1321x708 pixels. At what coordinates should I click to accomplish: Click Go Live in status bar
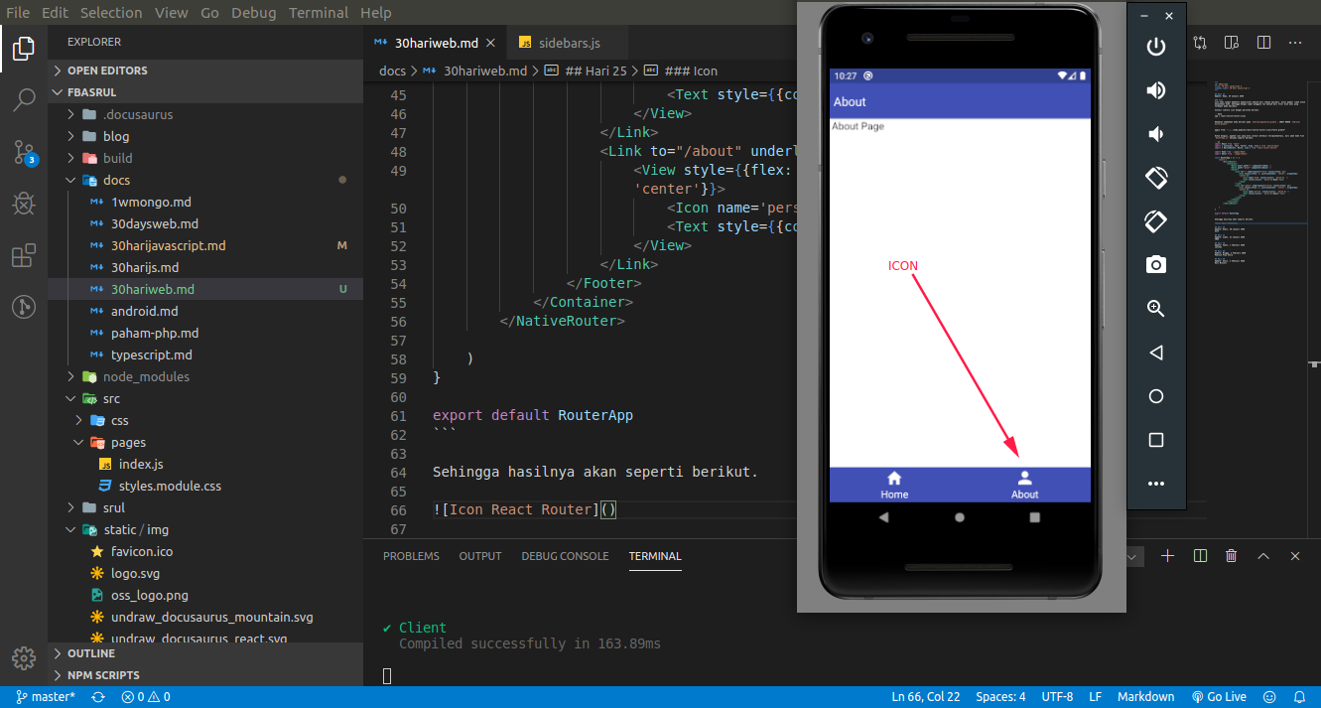tap(1219, 697)
